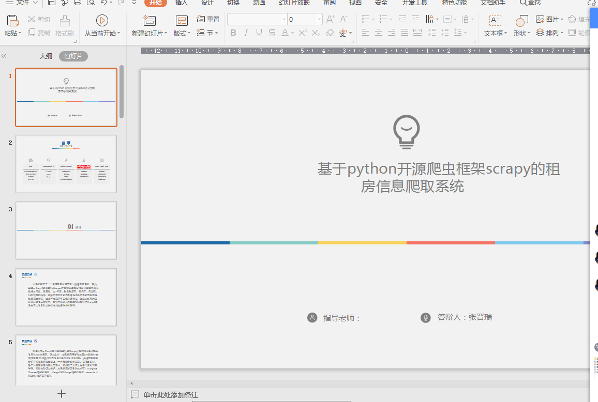Click the Save icon in quick access
Image resolution: width=598 pixels, height=402 pixels.
52,2
